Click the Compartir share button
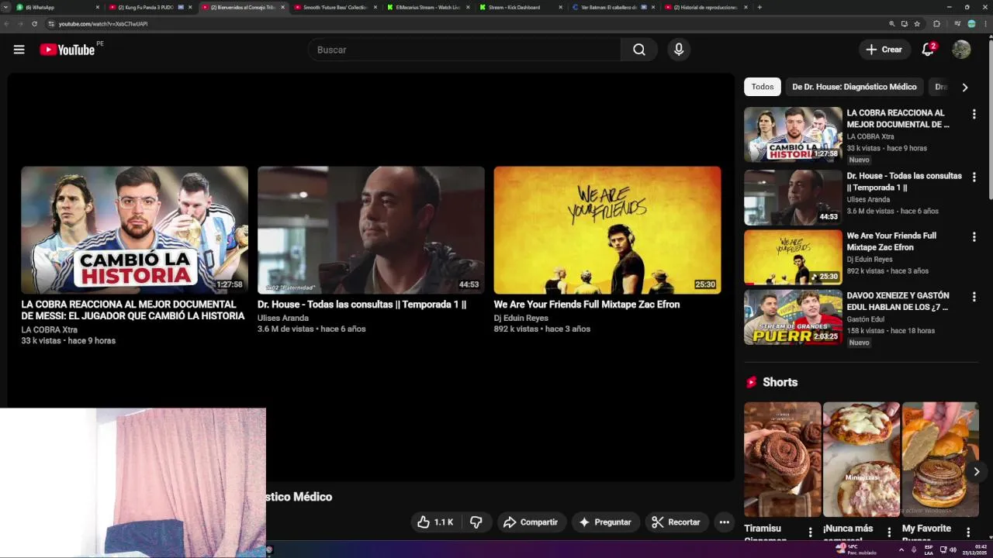Screen dimensions: 993x558 pyautogui.click(x=531, y=522)
